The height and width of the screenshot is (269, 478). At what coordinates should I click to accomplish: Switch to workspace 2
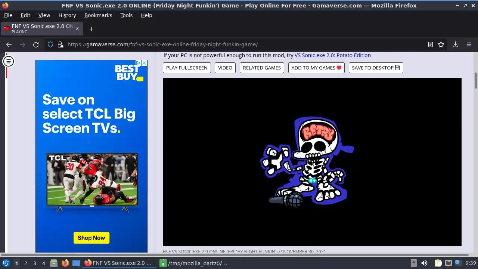click(25, 263)
